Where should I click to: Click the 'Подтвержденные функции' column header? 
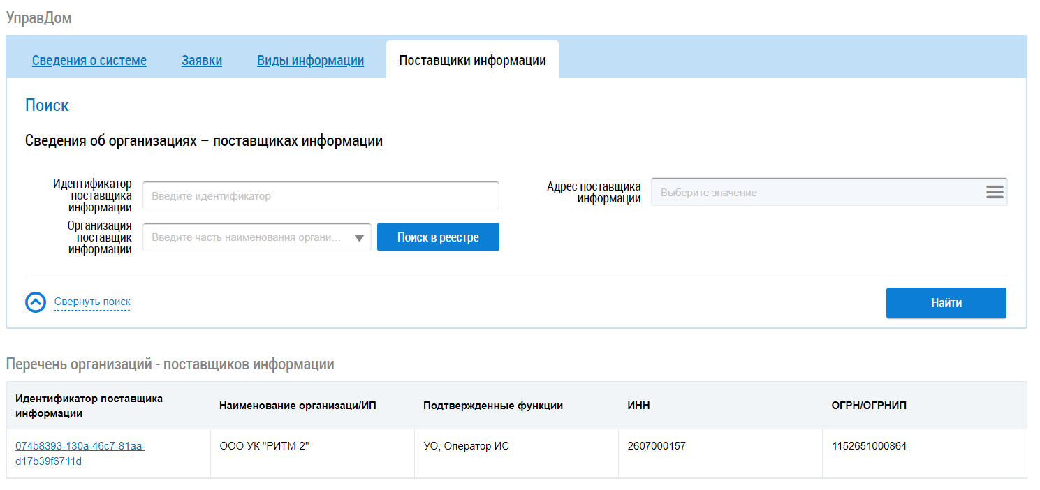coord(493,406)
